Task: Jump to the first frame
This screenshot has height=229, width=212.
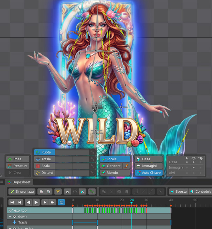Action: coord(12,202)
